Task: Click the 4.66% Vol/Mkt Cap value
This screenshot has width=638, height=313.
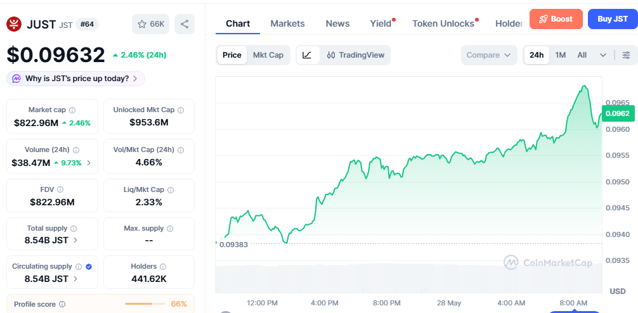Action: [x=149, y=163]
